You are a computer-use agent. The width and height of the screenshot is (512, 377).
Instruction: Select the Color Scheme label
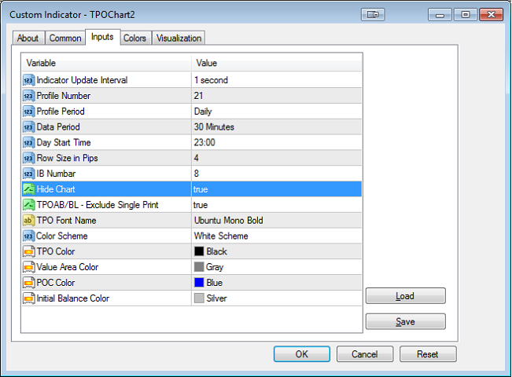click(x=62, y=236)
